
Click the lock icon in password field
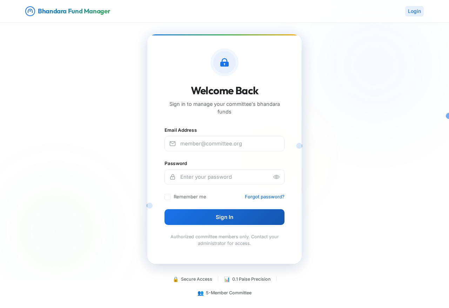tap(173, 177)
